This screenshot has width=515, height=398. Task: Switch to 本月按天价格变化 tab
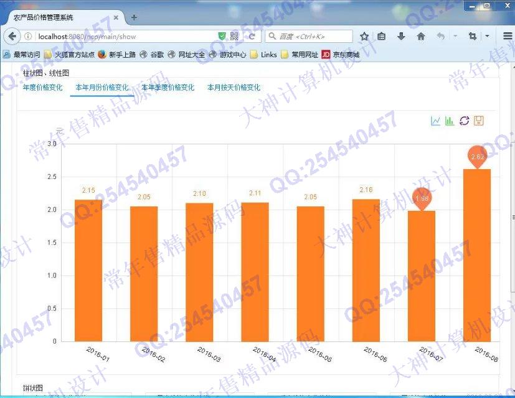tap(234, 88)
